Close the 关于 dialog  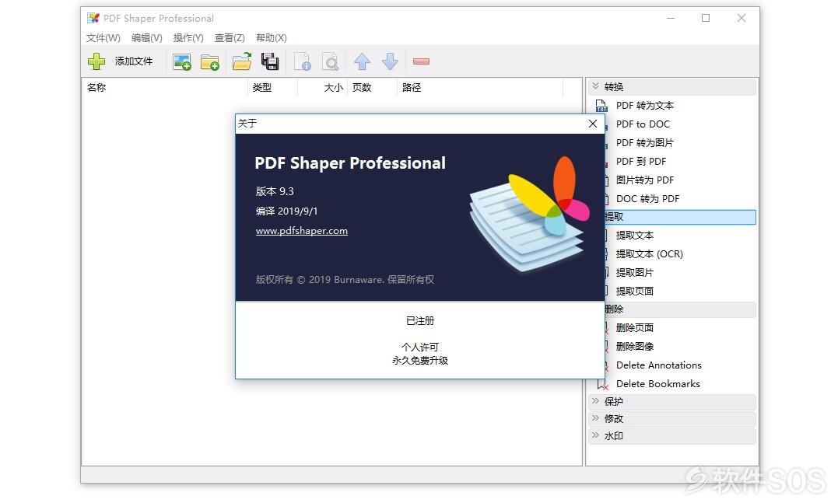[593, 124]
